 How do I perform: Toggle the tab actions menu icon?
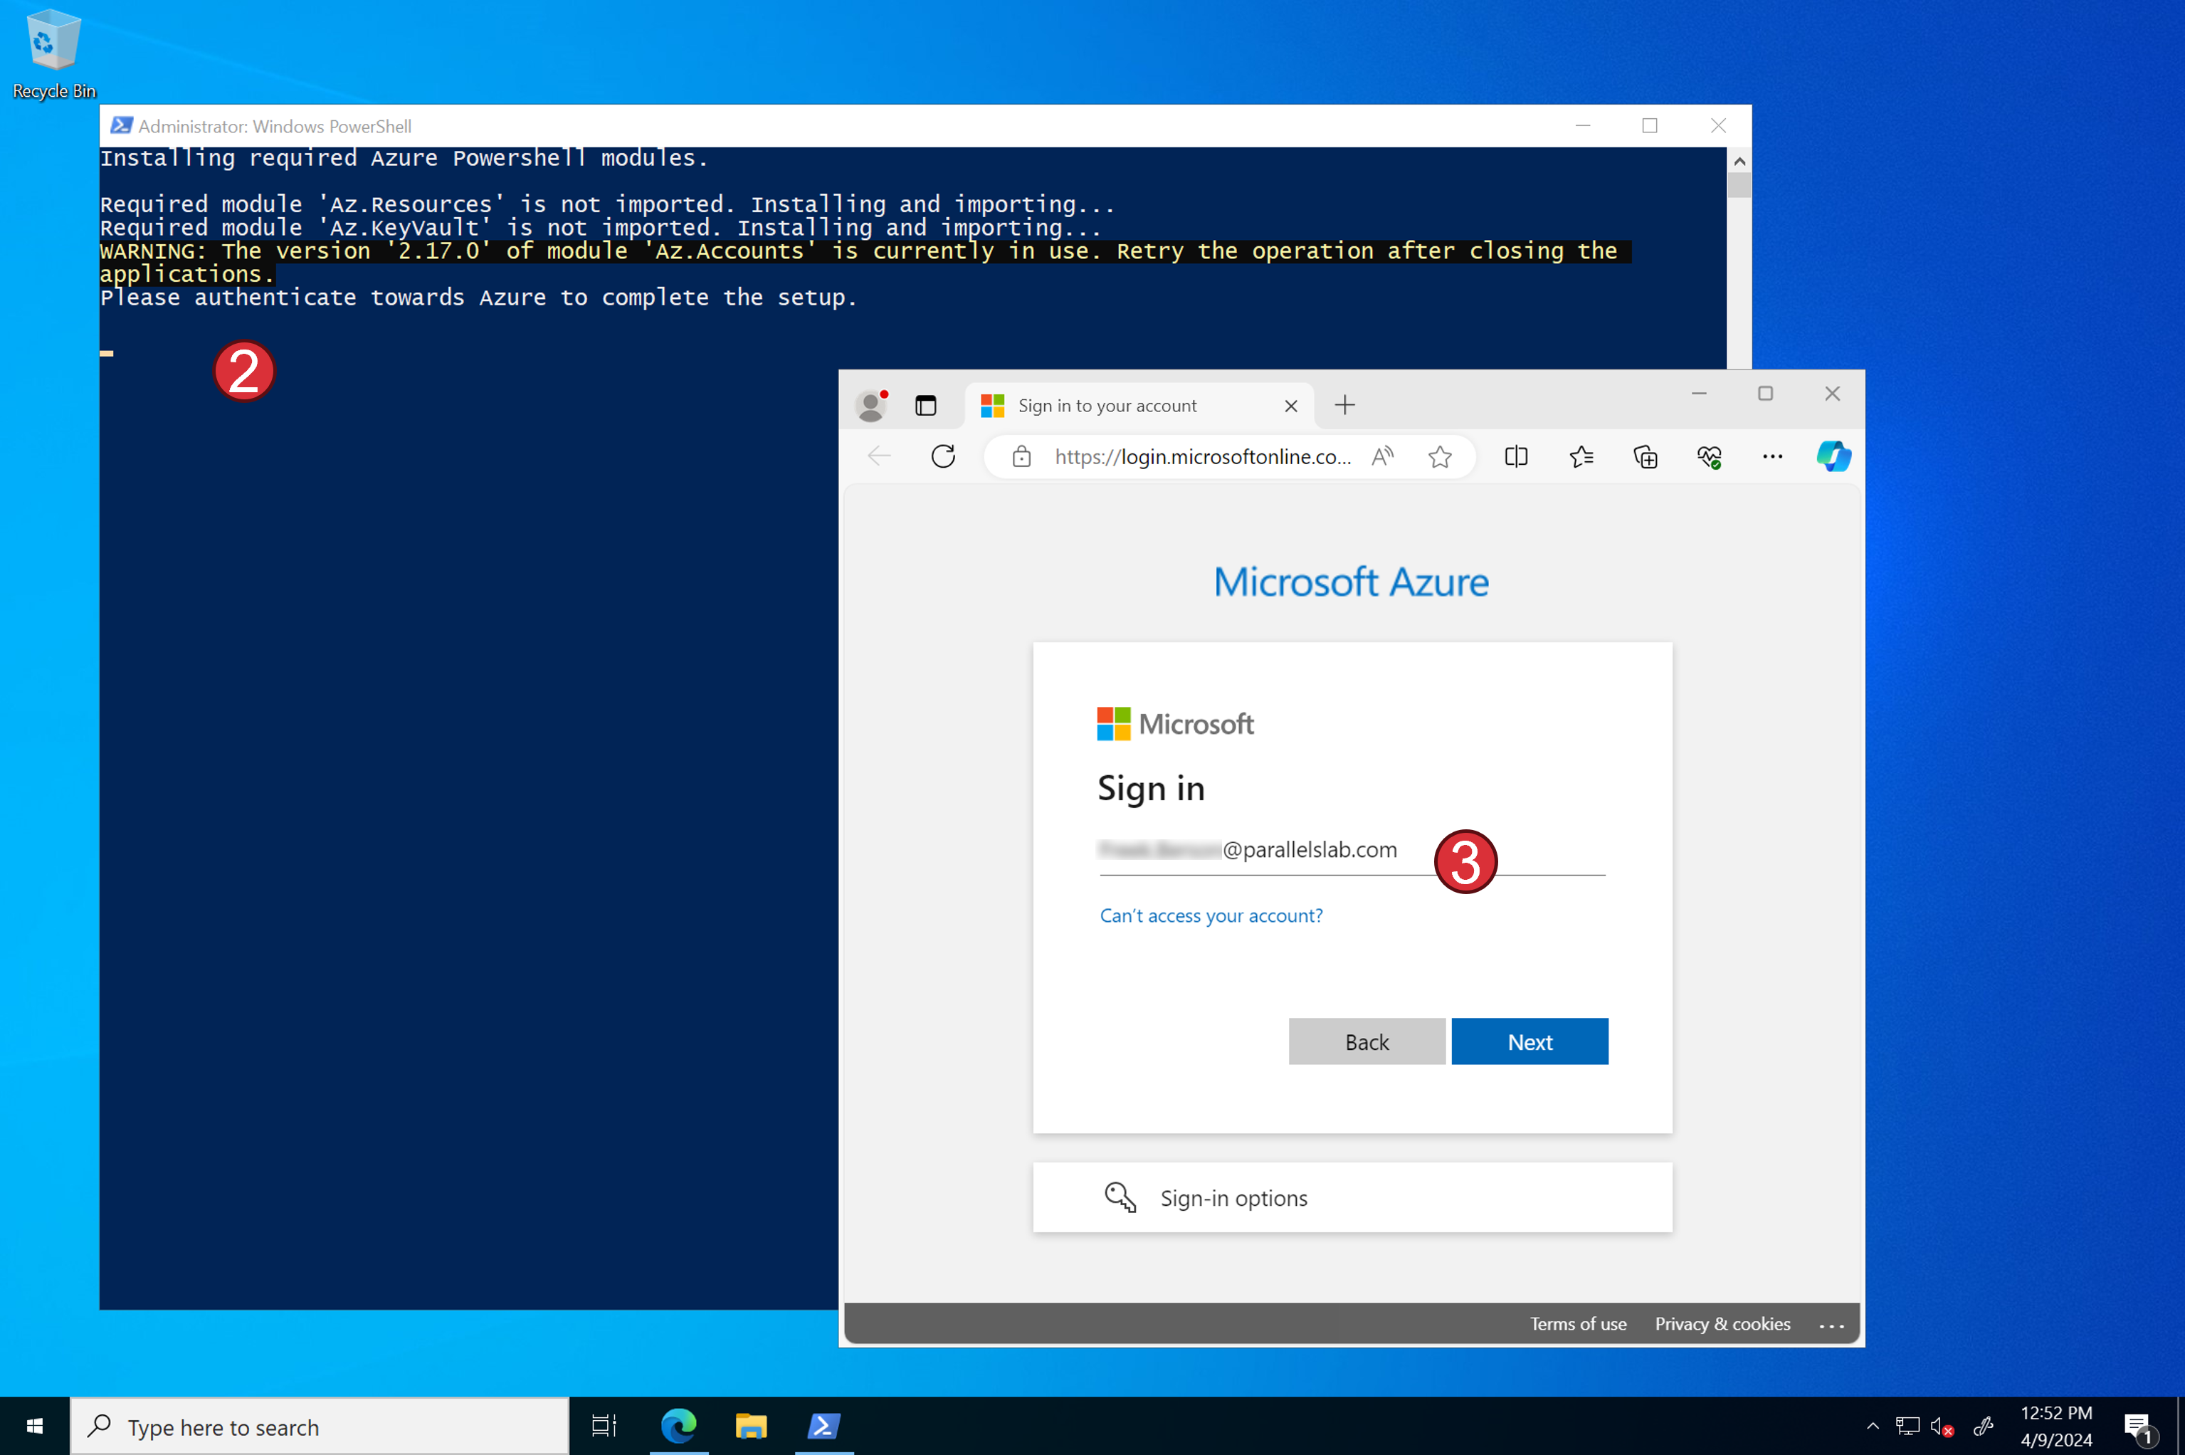tap(925, 406)
